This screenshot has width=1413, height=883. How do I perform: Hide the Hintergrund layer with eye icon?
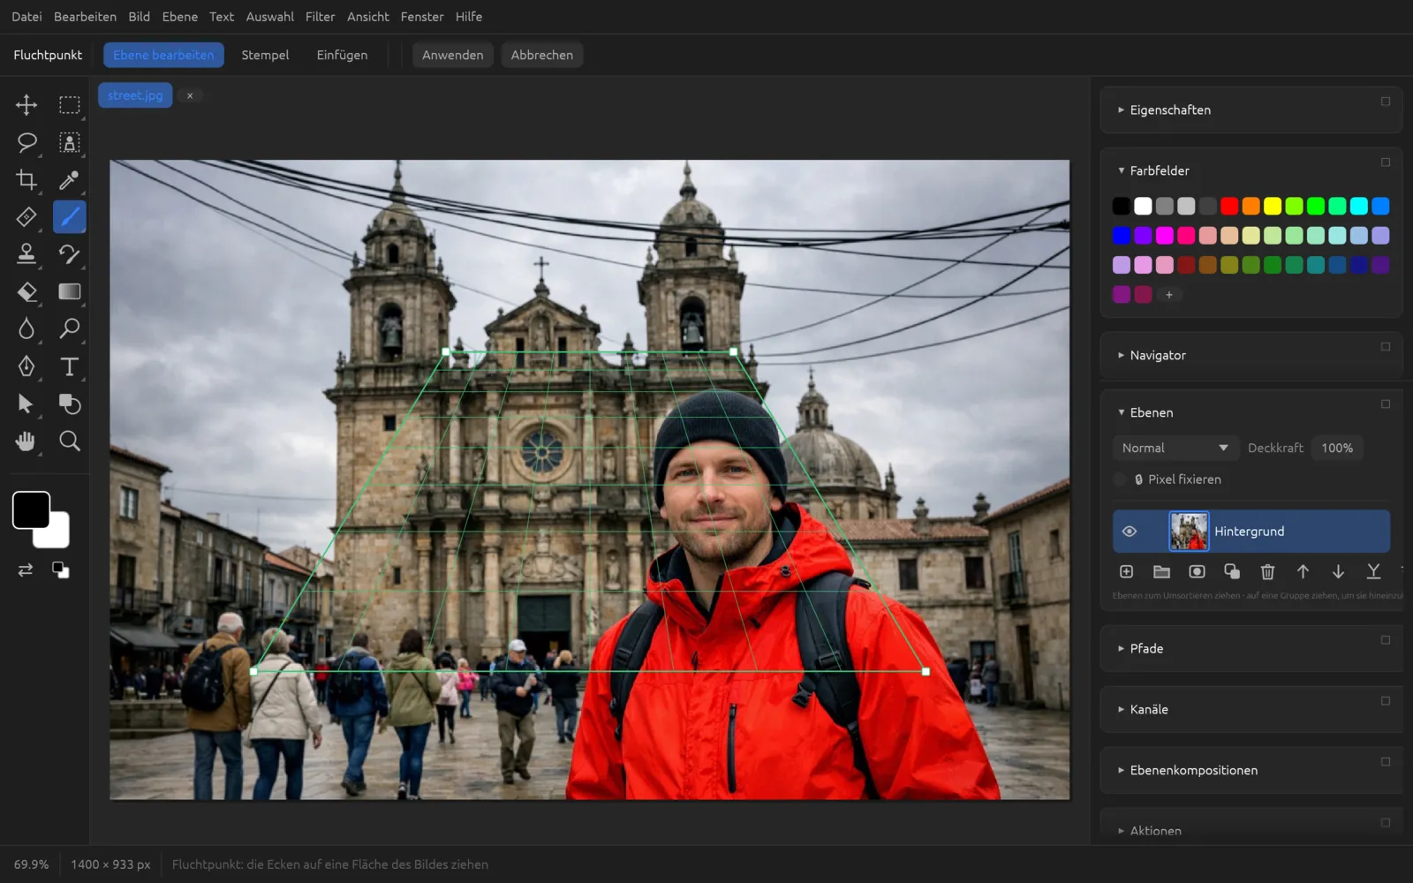pyautogui.click(x=1129, y=532)
